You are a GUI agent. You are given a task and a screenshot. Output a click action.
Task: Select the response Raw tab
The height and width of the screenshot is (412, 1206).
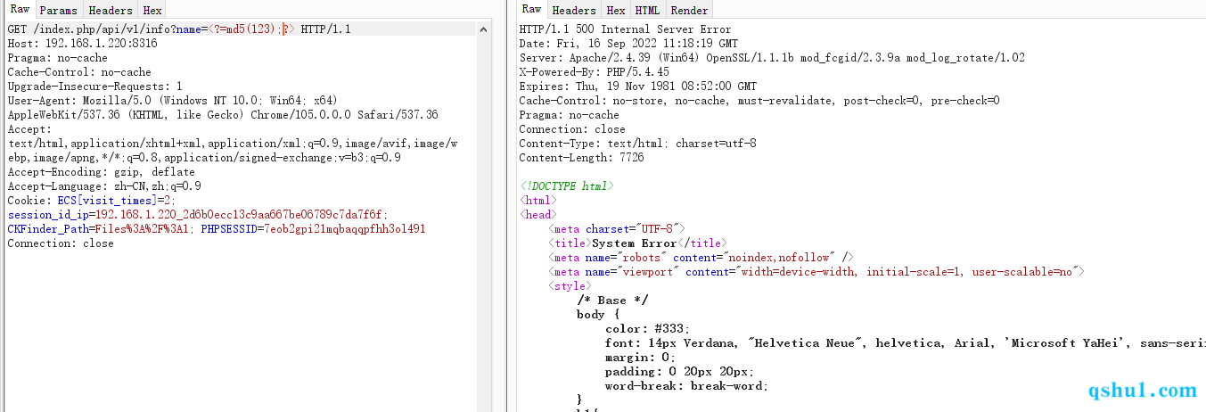coord(531,10)
